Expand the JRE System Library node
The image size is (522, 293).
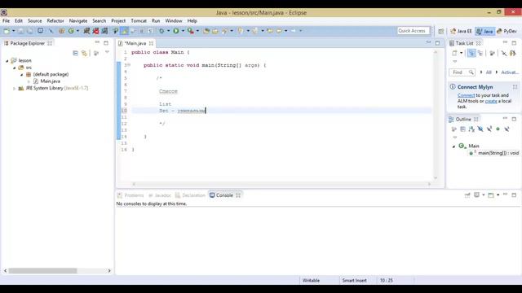tap(15, 89)
